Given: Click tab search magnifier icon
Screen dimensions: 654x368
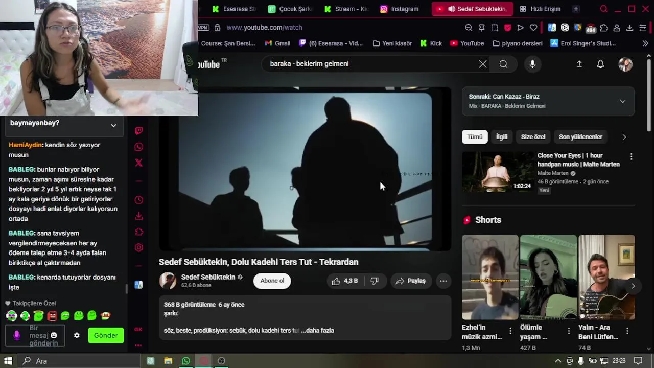Looking at the screenshot, I should pyautogui.click(x=604, y=9).
